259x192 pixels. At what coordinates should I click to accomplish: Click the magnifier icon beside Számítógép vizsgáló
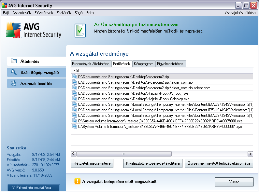click(x=14, y=72)
